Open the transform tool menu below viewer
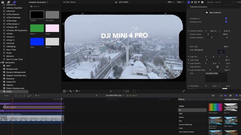This screenshot has height=135, width=241. (x=65, y=91)
